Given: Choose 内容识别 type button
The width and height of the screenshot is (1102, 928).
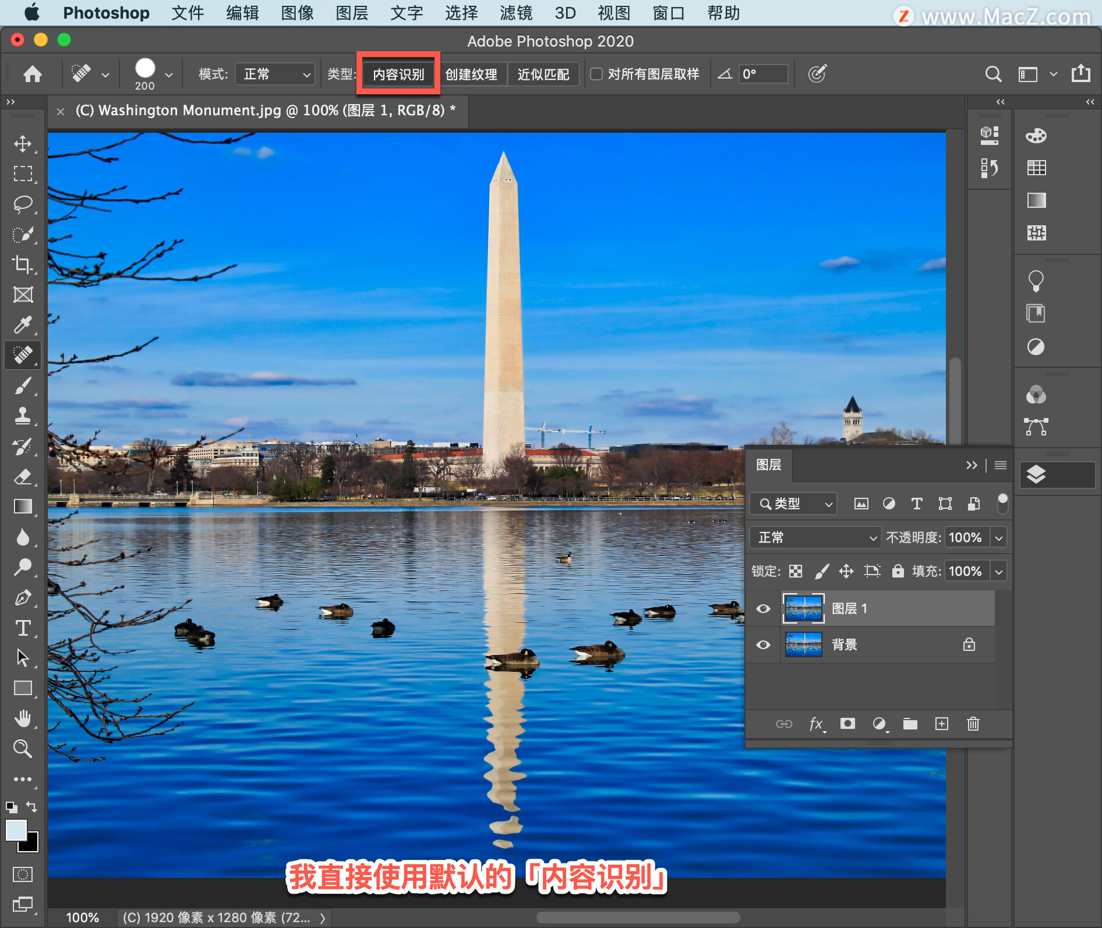Looking at the screenshot, I should [398, 74].
